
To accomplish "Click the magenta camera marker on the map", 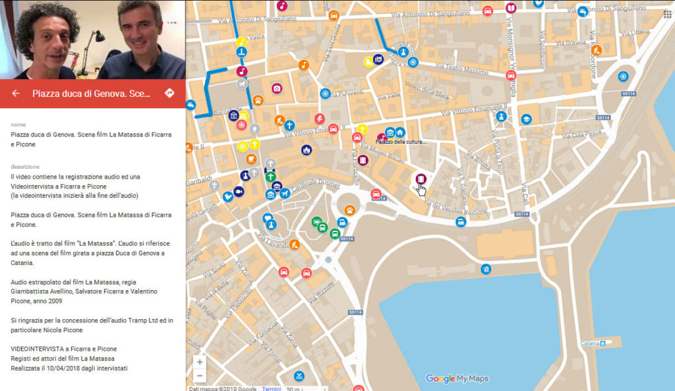I will pyautogui.click(x=277, y=88).
